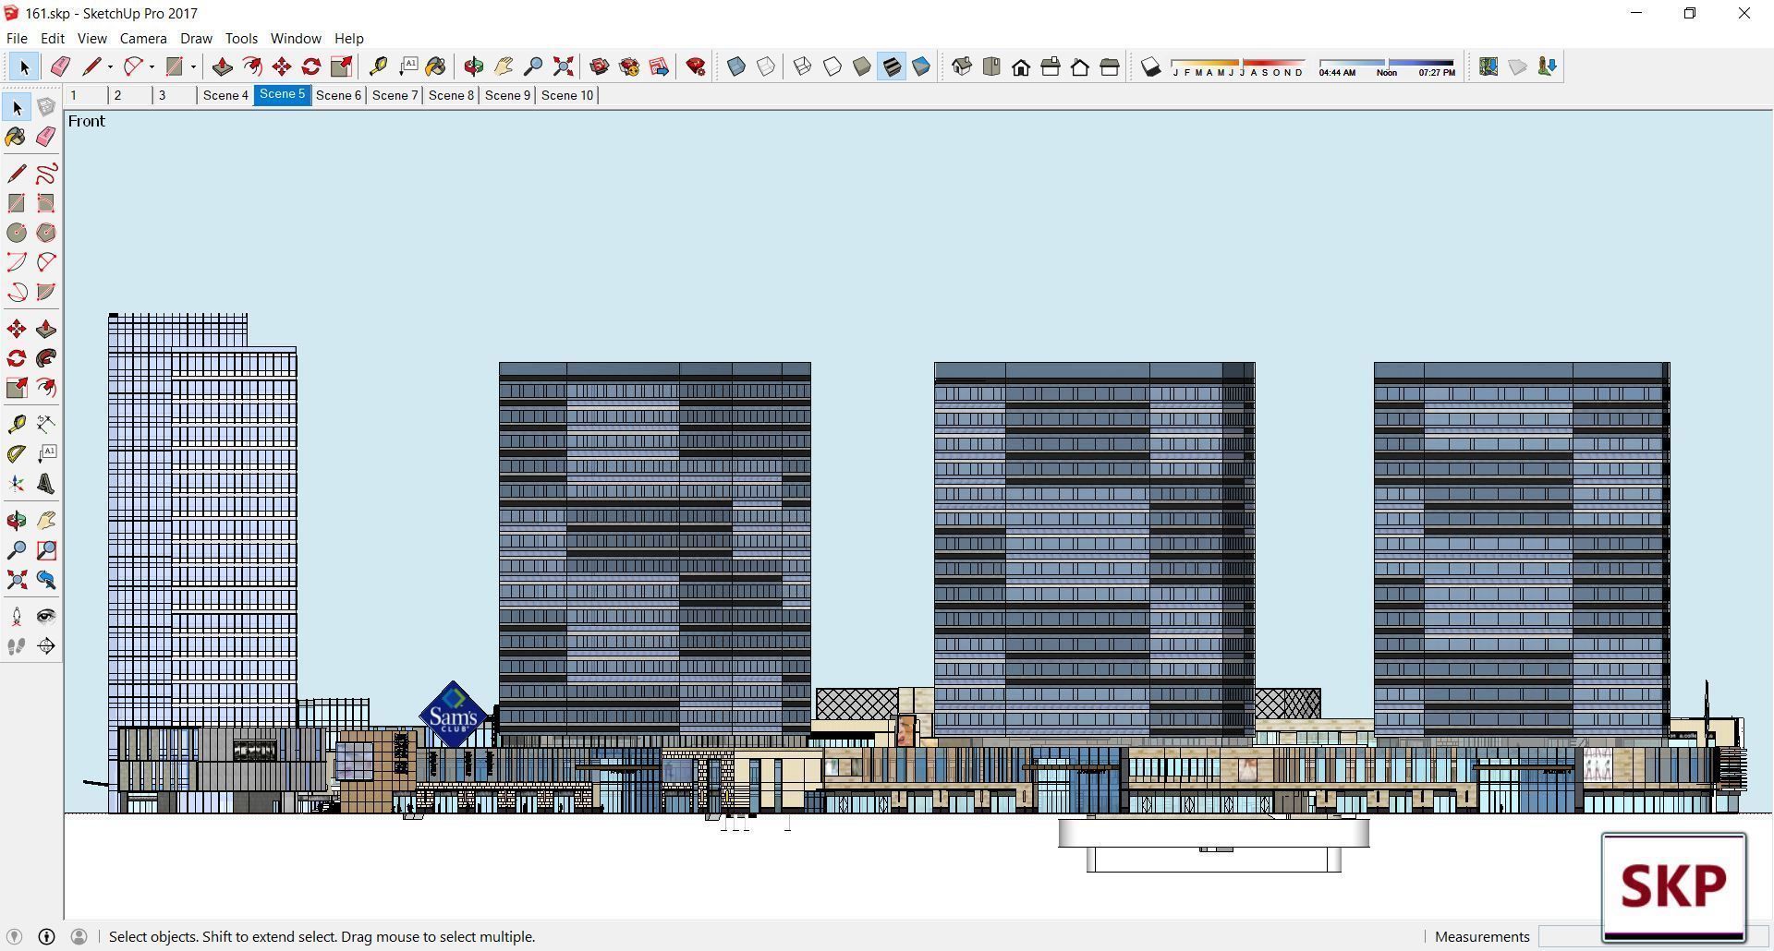Select the Pan hand tool in top toolbar
1774x951 pixels.
pyautogui.click(x=504, y=66)
